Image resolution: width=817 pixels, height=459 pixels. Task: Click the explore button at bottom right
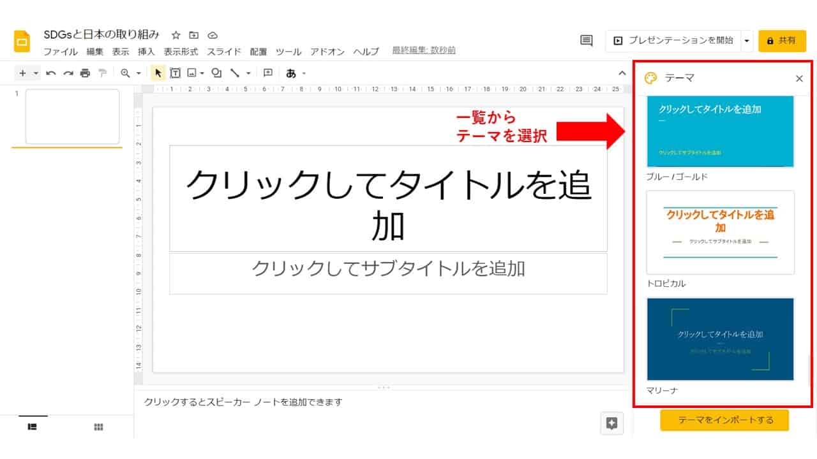coord(611,423)
